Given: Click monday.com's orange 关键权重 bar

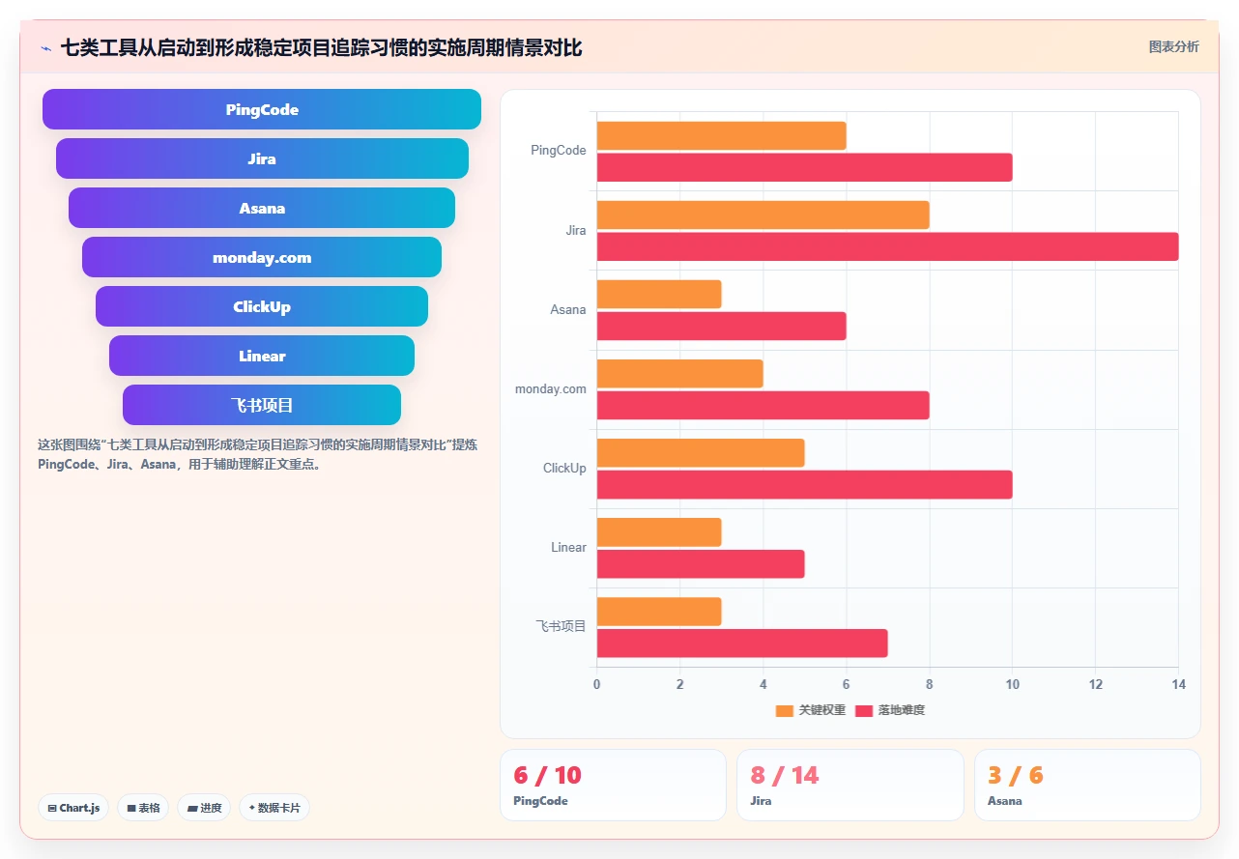Looking at the screenshot, I should (x=679, y=373).
